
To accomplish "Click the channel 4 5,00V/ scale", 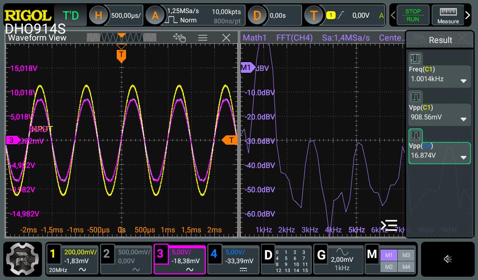I will click(x=235, y=252).
